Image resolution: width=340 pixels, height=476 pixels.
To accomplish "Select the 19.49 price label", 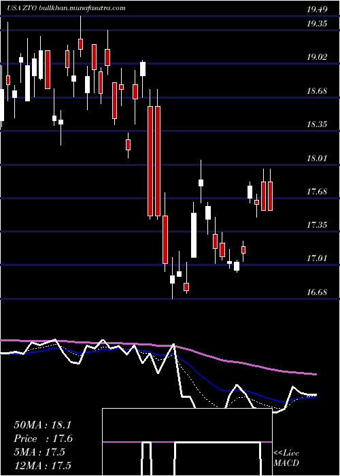I will (x=317, y=10).
